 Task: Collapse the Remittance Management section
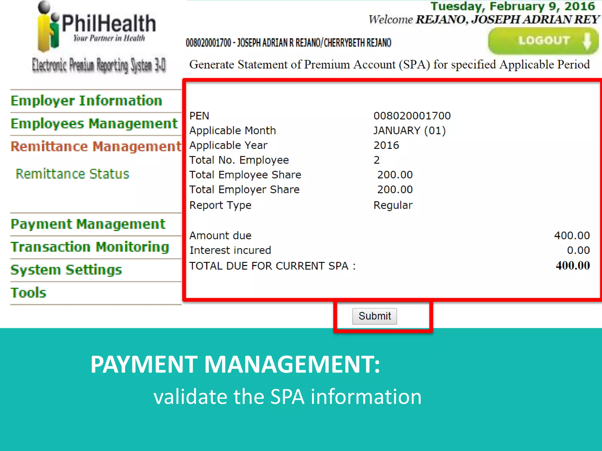[96, 147]
